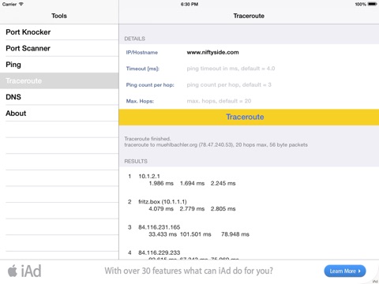The width and height of the screenshot is (379, 284).
Task: Click the 1.694 ms latency value
Action: pyautogui.click(x=192, y=183)
